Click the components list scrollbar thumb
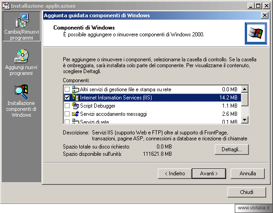The height and width of the screenshot is (213, 273). pos(245,99)
